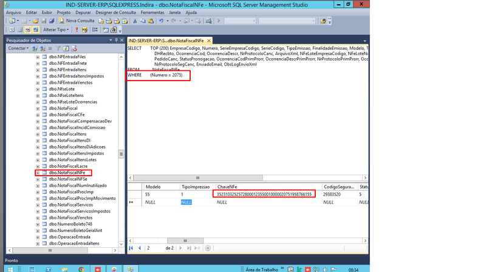Select the highlighted NULL cell under TipoImpressao
The image size is (486, 272).
tap(186, 202)
